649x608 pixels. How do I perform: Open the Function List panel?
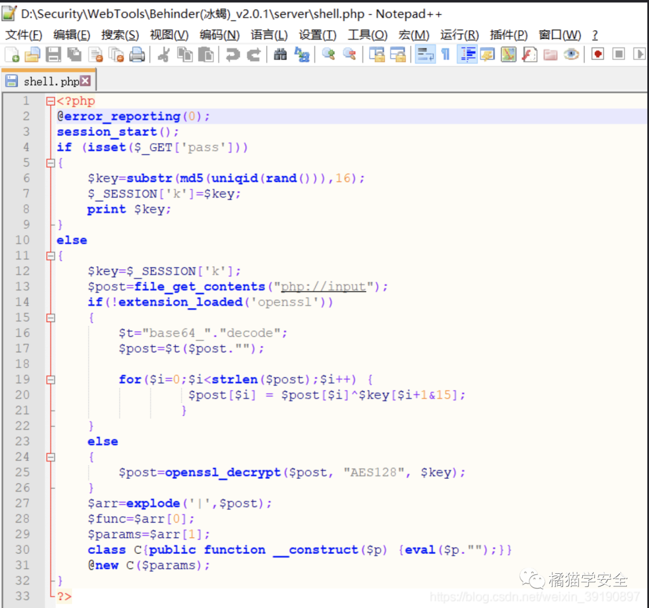(x=529, y=55)
